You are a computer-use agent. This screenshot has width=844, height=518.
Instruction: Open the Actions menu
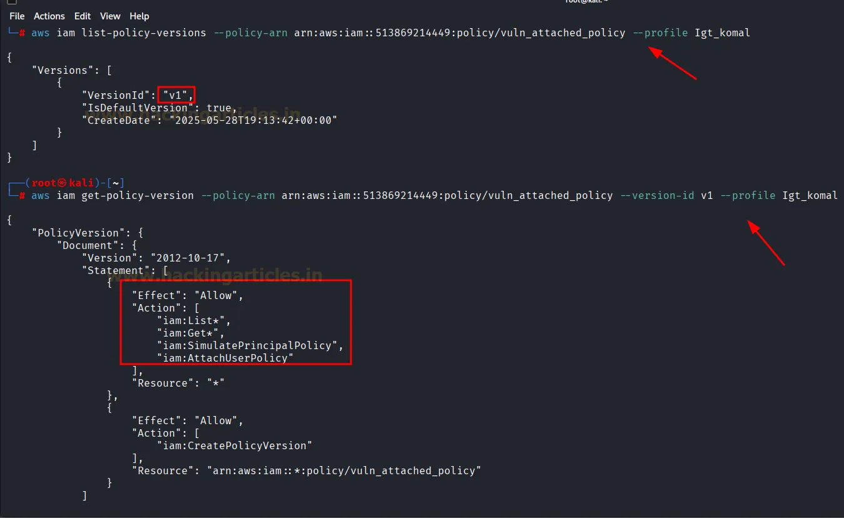(x=49, y=16)
